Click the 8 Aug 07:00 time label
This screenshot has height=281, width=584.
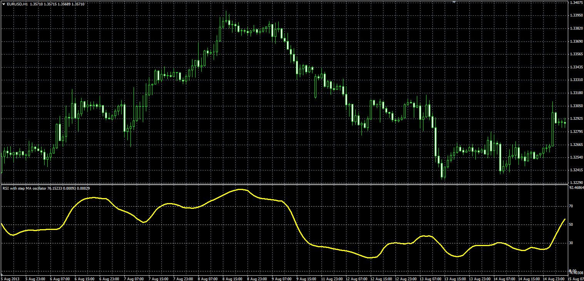tap(208, 278)
